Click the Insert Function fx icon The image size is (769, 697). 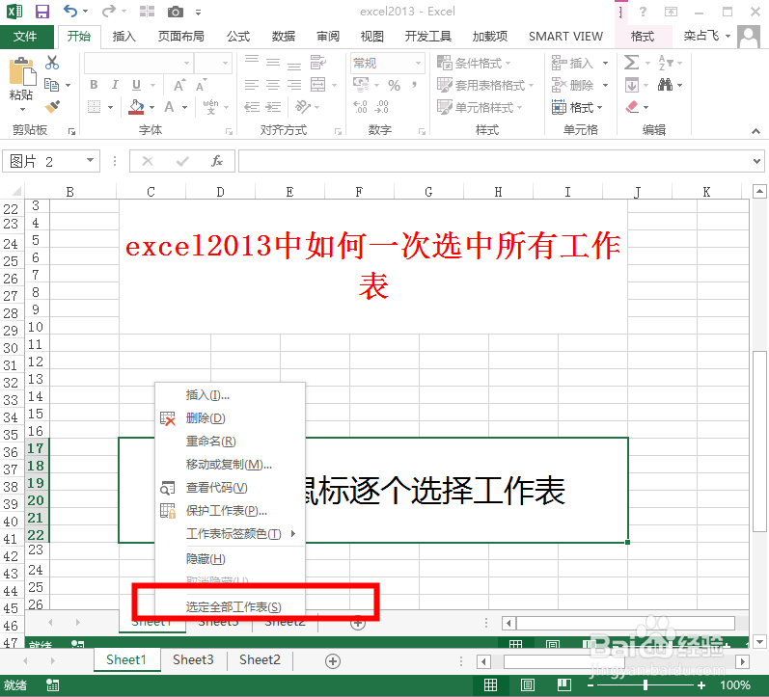pyautogui.click(x=216, y=161)
